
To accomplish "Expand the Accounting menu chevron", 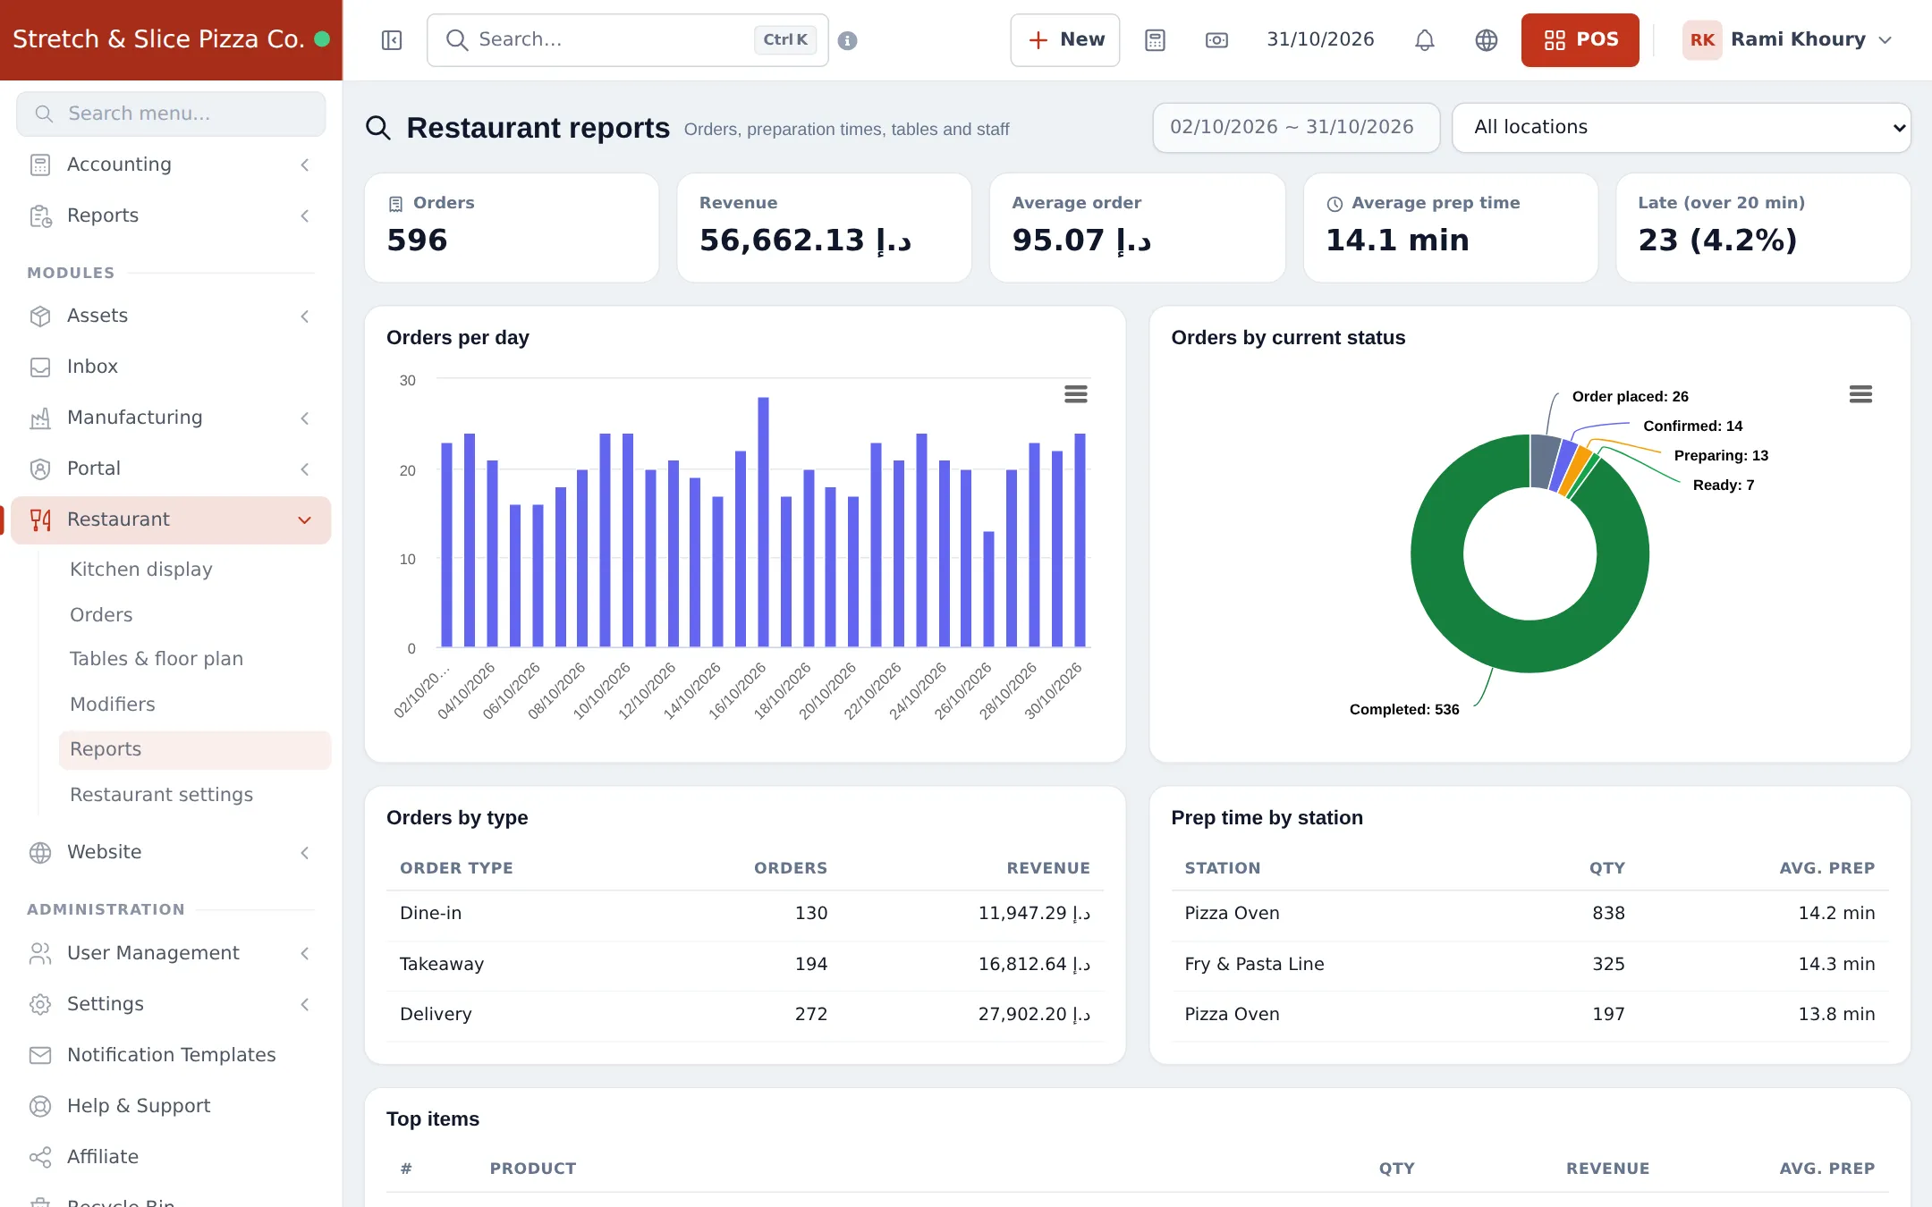I will (305, 165).
